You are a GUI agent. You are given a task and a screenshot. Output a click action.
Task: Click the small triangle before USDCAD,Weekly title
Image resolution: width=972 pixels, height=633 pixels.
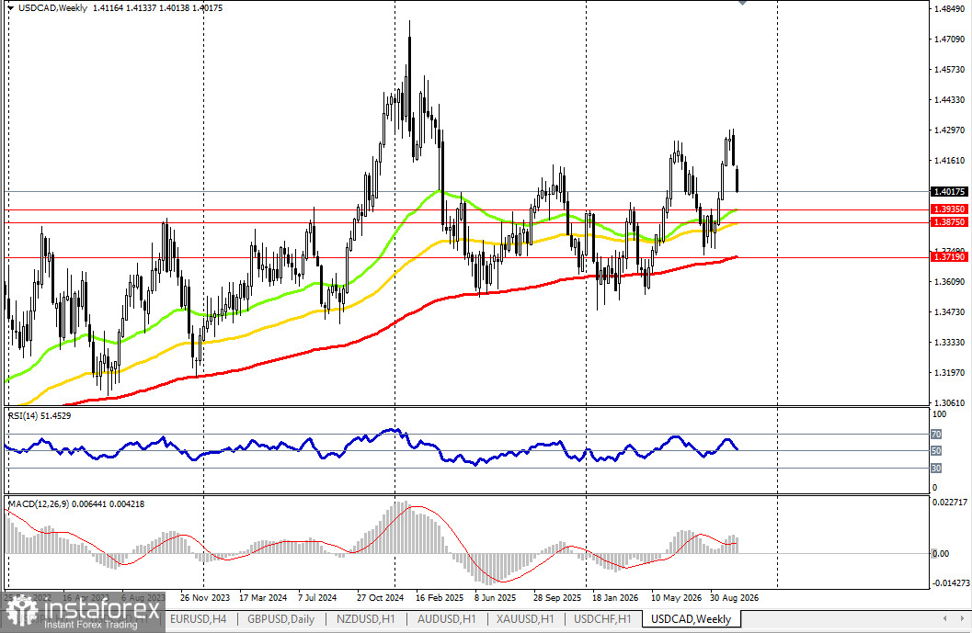tap(10, 8)
